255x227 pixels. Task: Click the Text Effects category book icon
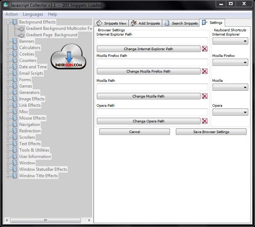[x=15, y=144]
